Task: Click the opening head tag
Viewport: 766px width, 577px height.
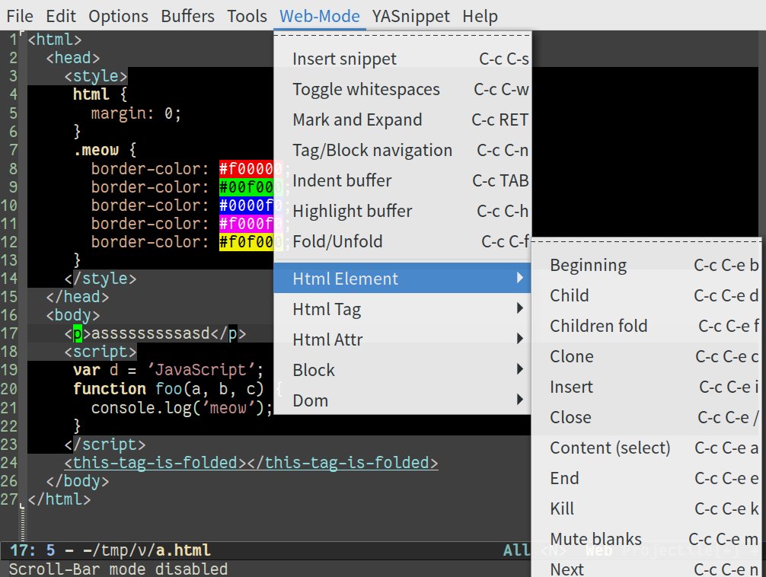Action: (73, 58)
